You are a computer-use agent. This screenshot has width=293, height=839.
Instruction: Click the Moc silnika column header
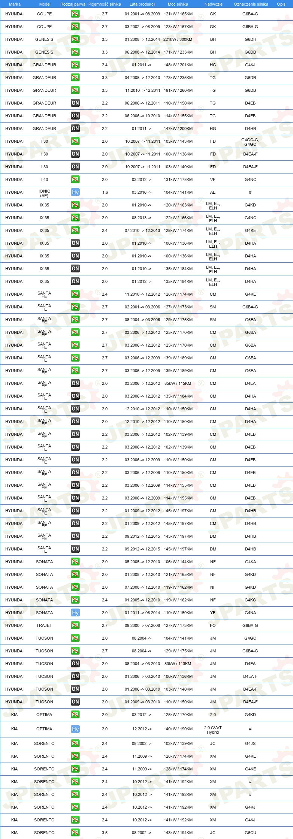tap(178, 4)
